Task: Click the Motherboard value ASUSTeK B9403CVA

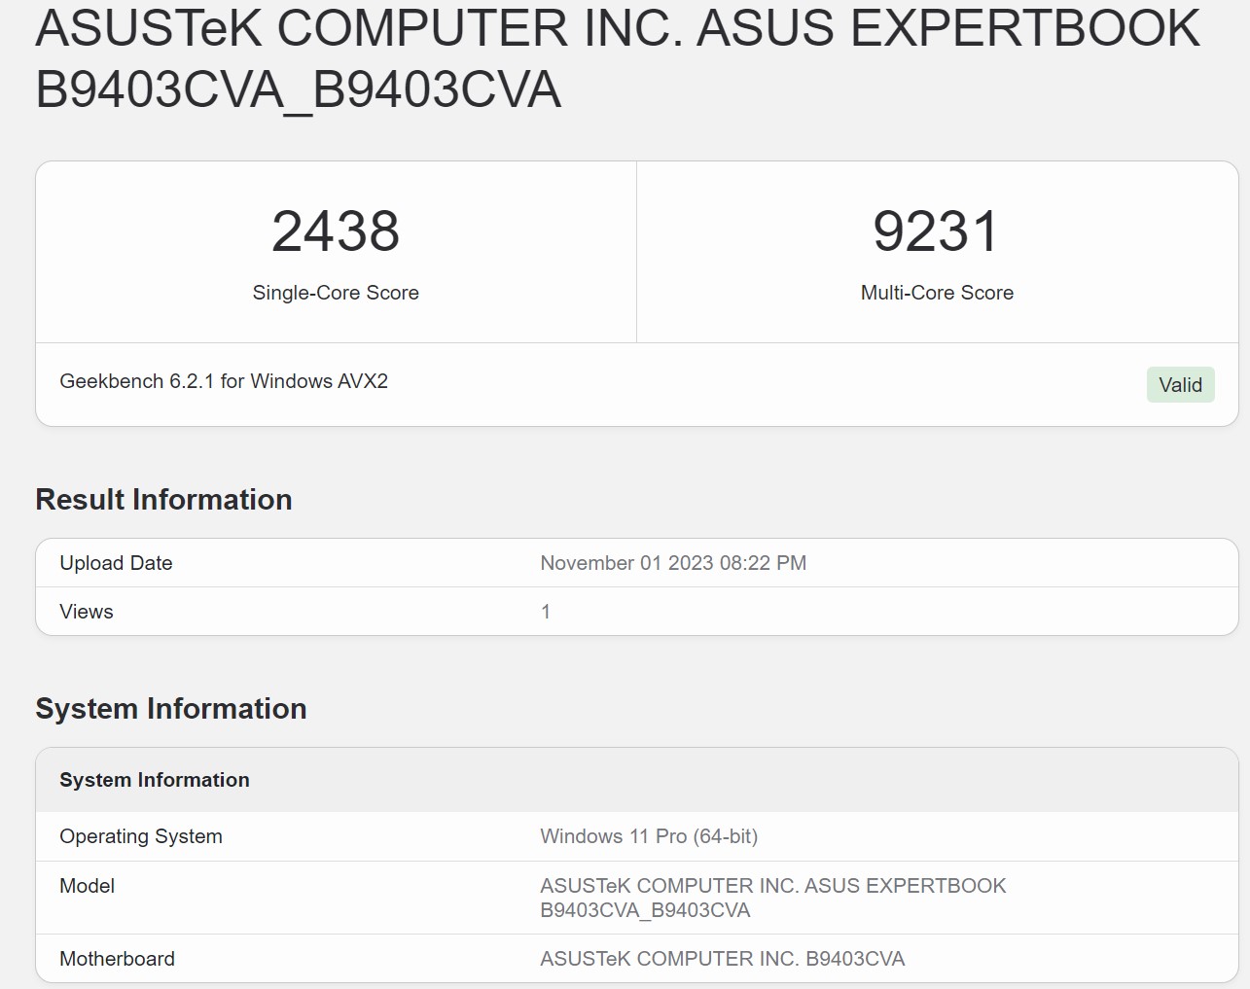Action: [722, 959]
